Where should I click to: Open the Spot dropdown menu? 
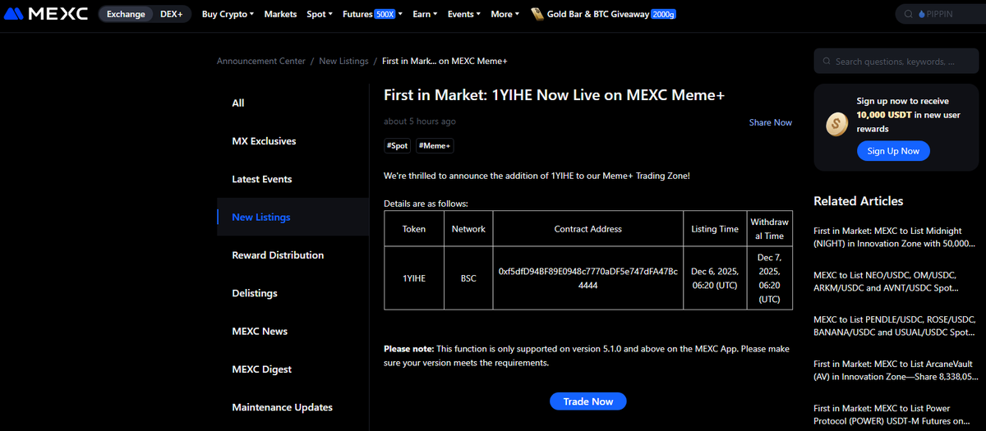(320, 14)
